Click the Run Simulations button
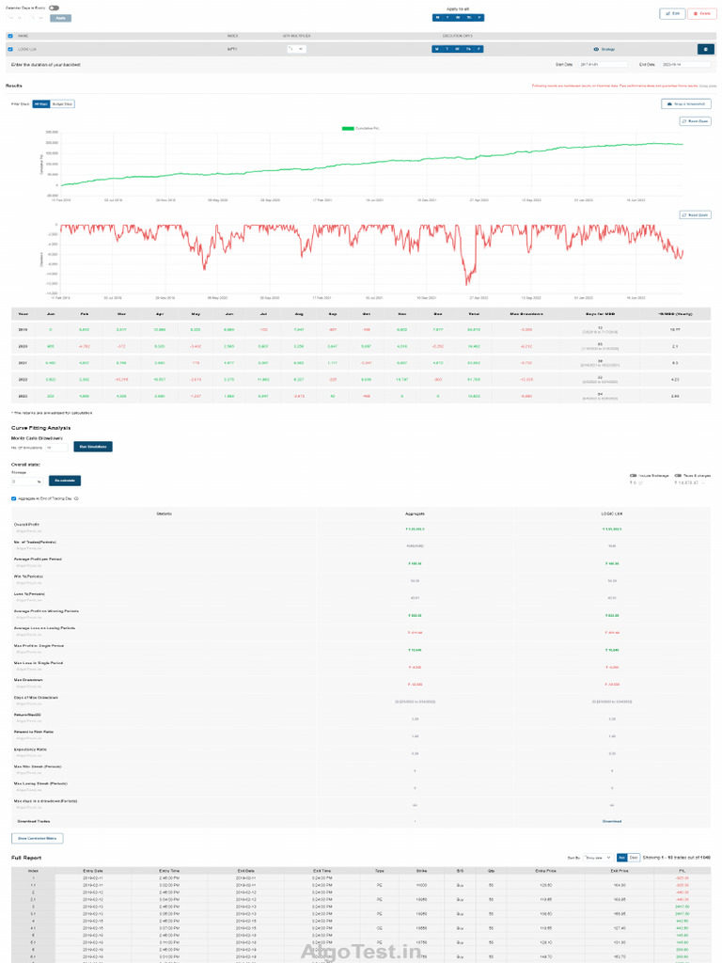722x963 pixels. click(x=93, y=447)
